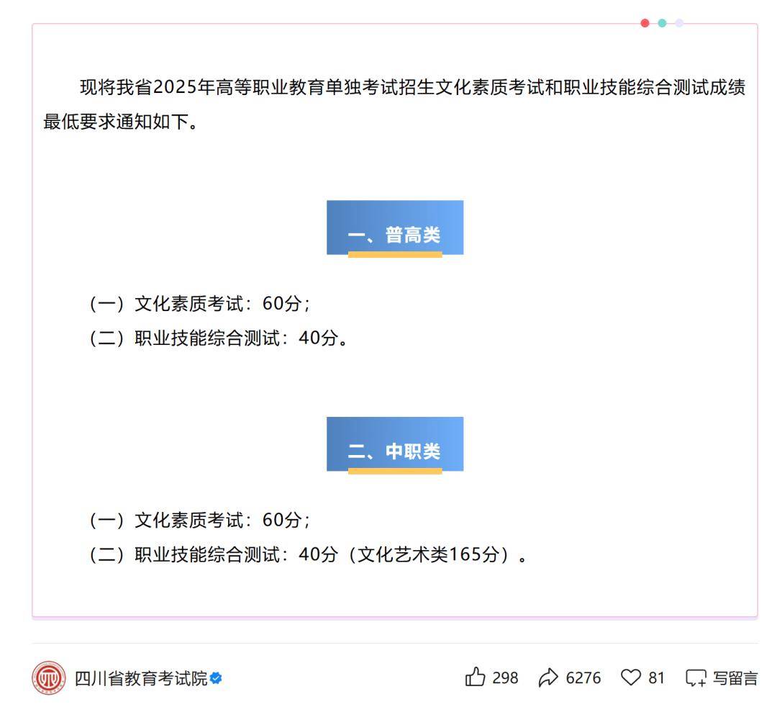Screen dimensions: 777x707
Task: Click the share count 6276
Action: (x=583, y=678)
